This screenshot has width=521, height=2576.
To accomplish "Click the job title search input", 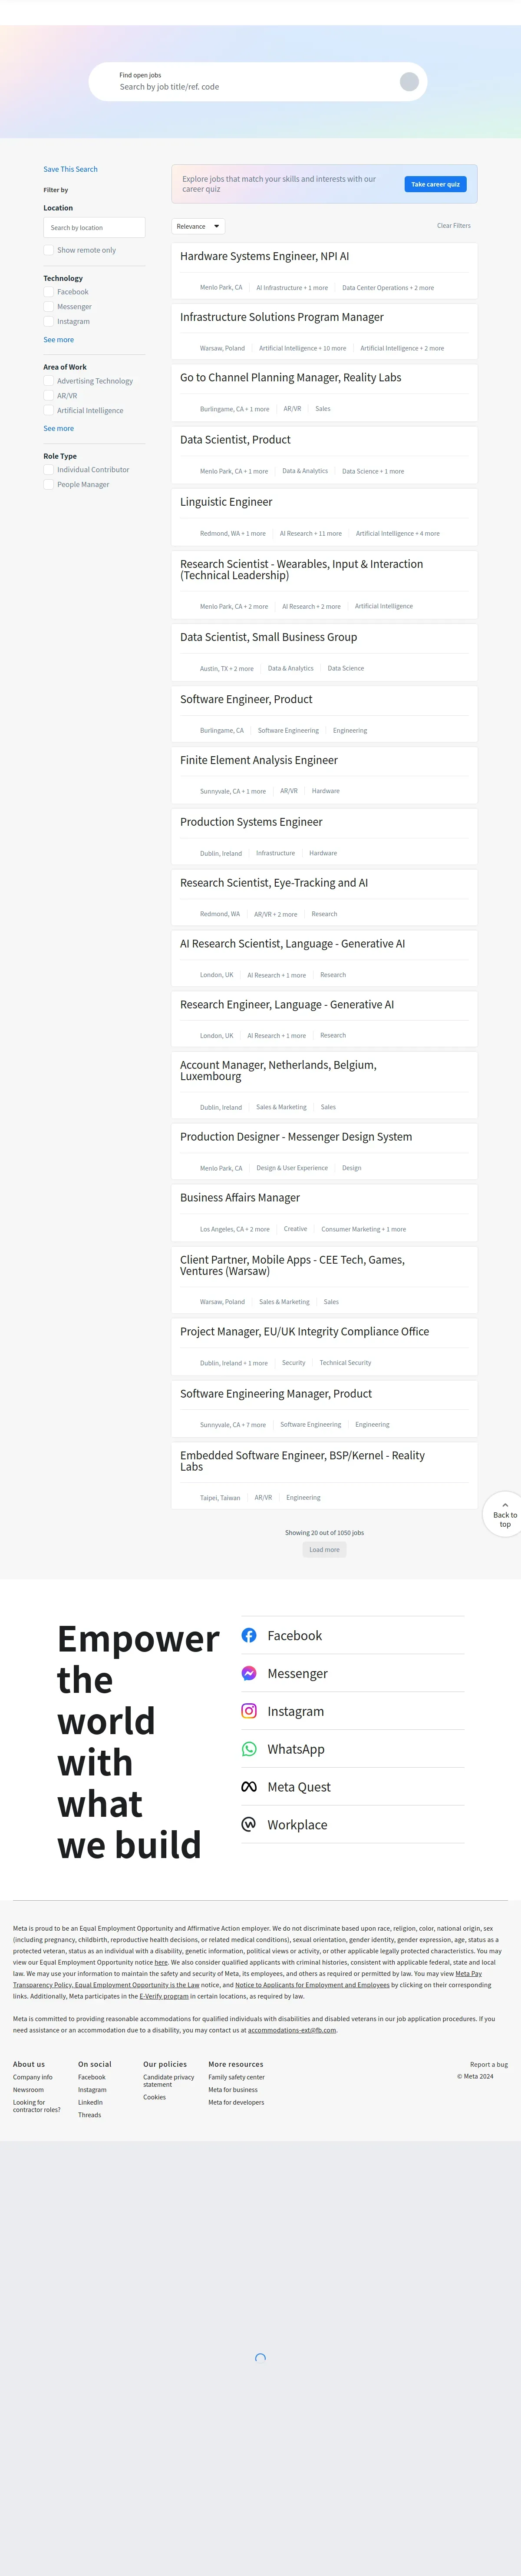I will tap(254, 87).
